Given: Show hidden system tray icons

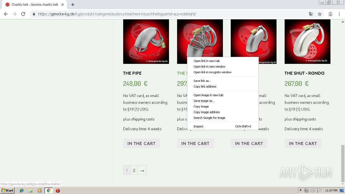Looking at the screenshot, I should (x=300, y=190).
